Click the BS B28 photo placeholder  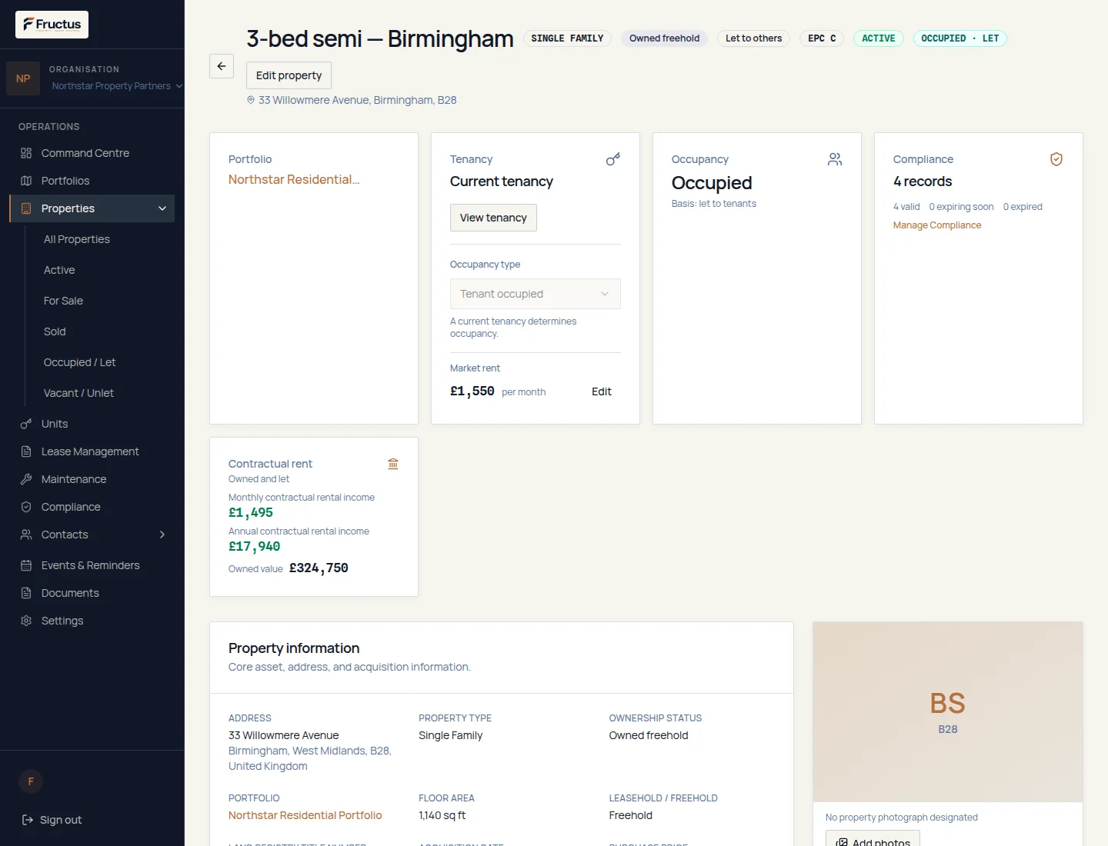click(948, 712)
